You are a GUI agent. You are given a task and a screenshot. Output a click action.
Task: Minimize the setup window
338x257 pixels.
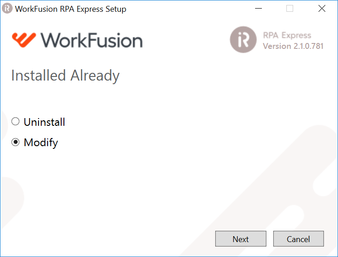[x=258, y=9]
